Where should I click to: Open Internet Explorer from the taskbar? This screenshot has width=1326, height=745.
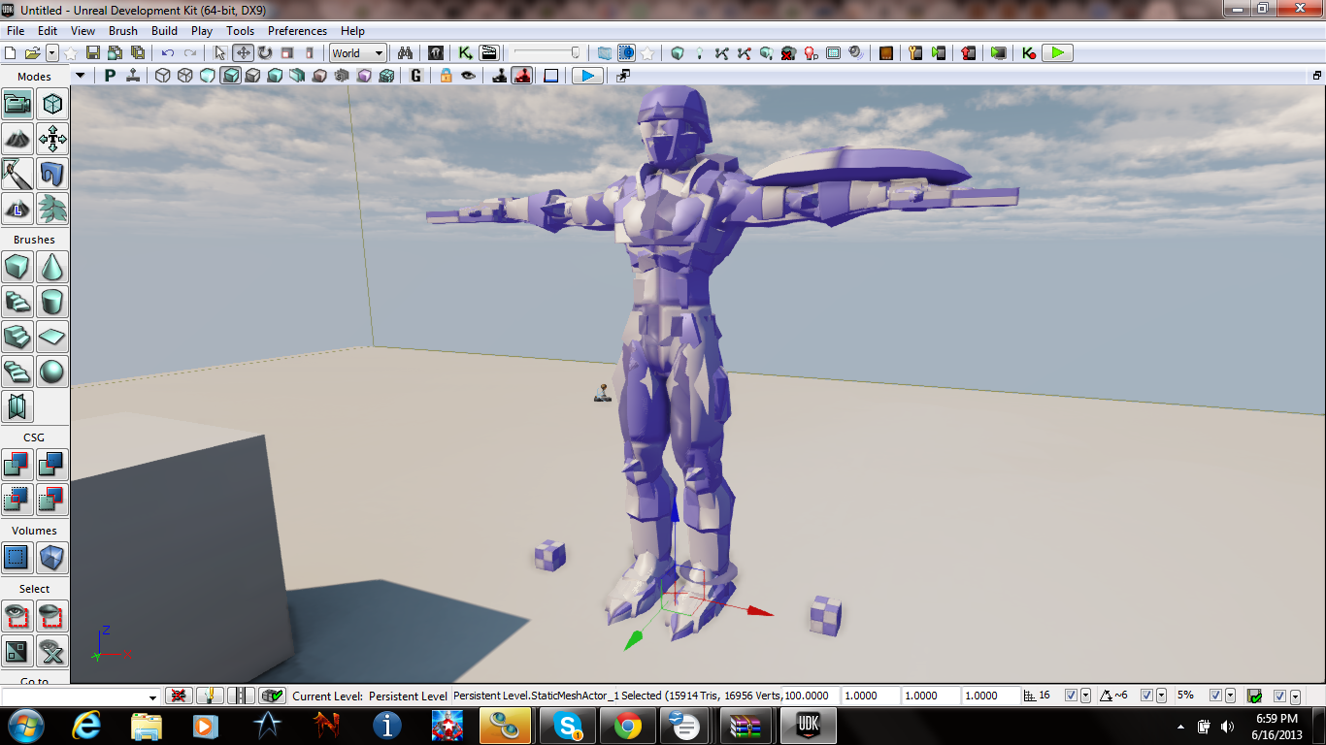pos(86,726)
